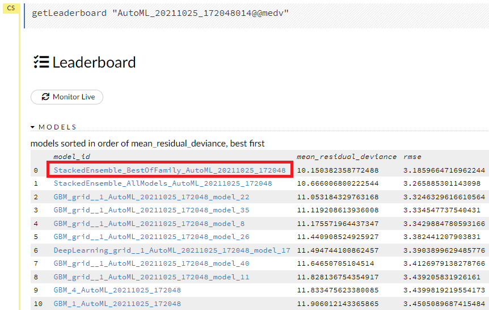Open GBM grid model_26 link
489x310 pixels.
[151, 237]
